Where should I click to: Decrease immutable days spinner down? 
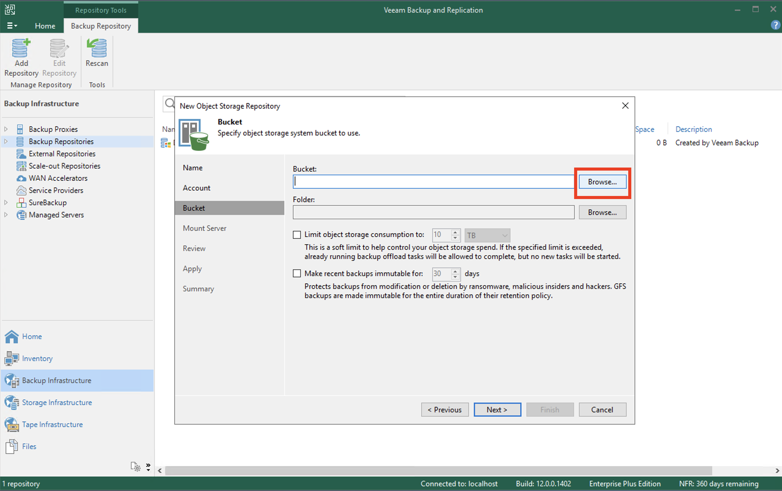click(456, 277)
